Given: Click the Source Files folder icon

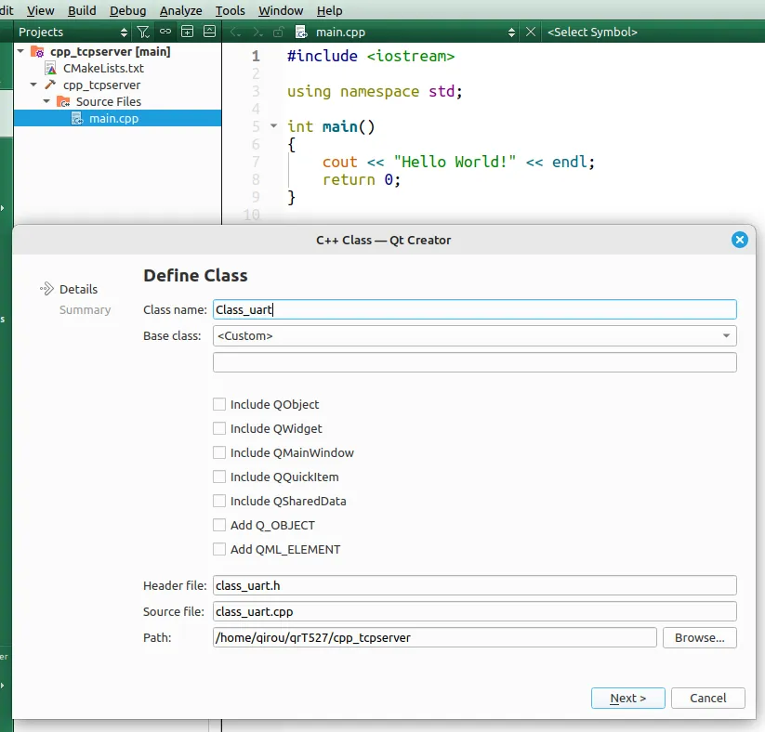Looking at the screenshot, I should [63, 101].
